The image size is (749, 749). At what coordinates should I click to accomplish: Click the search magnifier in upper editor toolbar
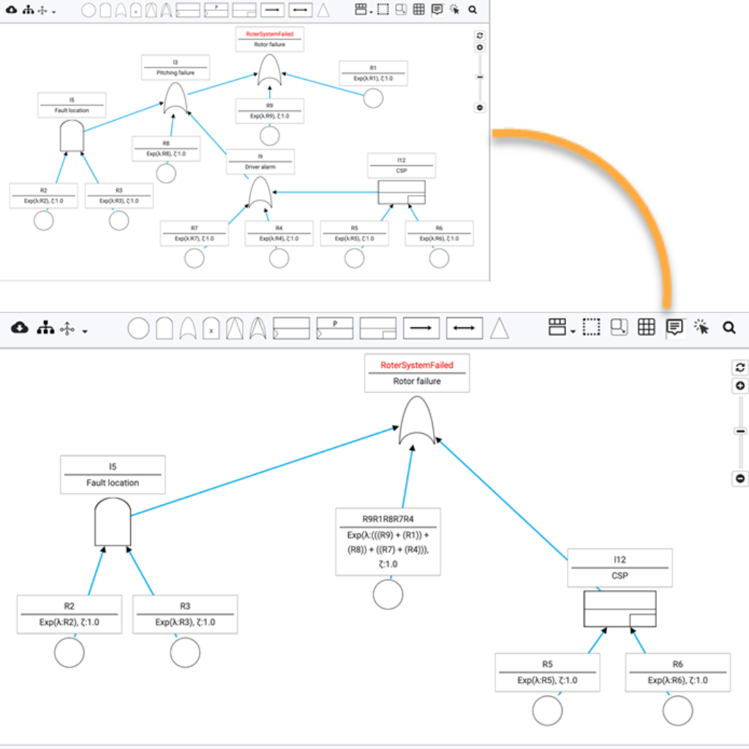point(473,10)
